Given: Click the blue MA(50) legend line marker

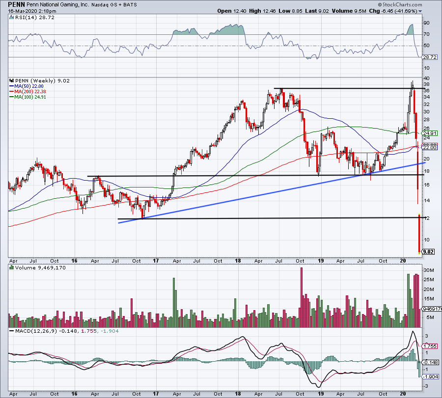Looking at the screenshot, I should click(x=12, y=86).
